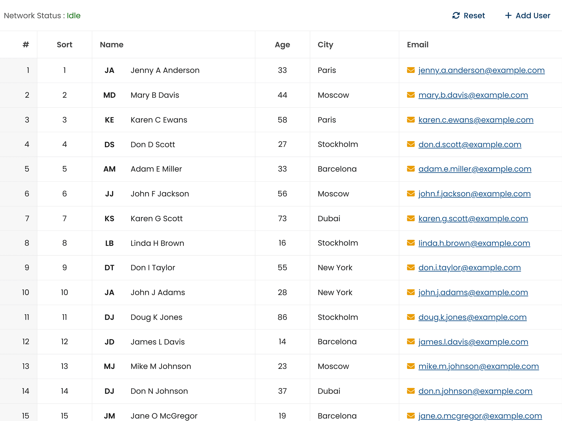This screenshot has height=421, width=562.
Task: Click envelope icon for Jenny A Anderson
Action: point(411,70)
